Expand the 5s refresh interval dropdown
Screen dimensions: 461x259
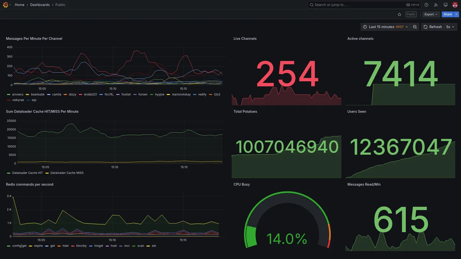click(x=451, y=27)
